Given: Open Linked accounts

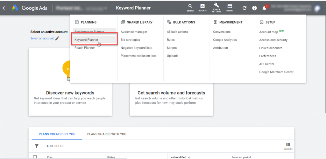Looking at the screenshot, I should coord(271,48).
